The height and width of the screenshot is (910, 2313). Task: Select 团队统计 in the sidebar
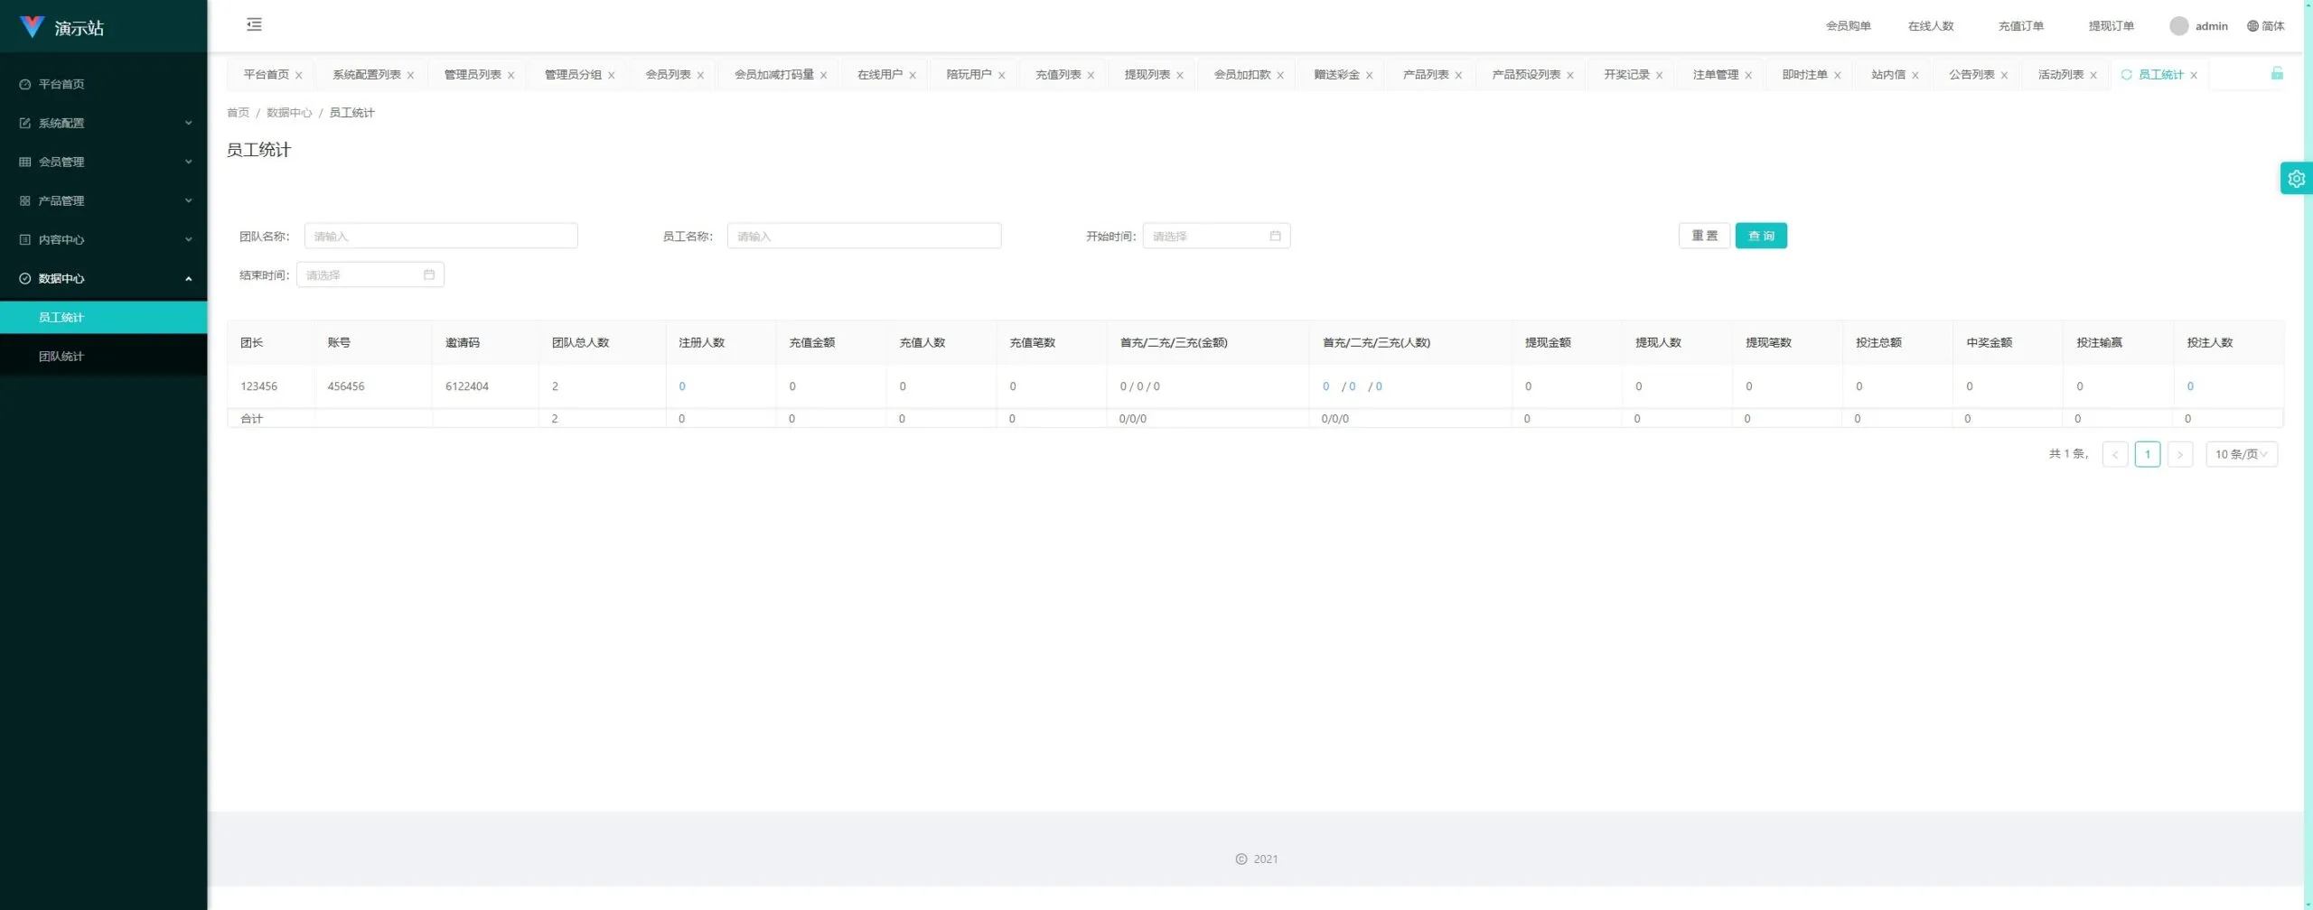(104, 356)
